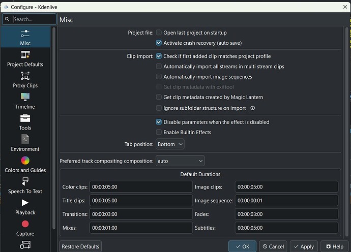351x252 pixels.
Task: Open the partly hidden bottom sidebar icon
Action: click(x=25, y=245)
